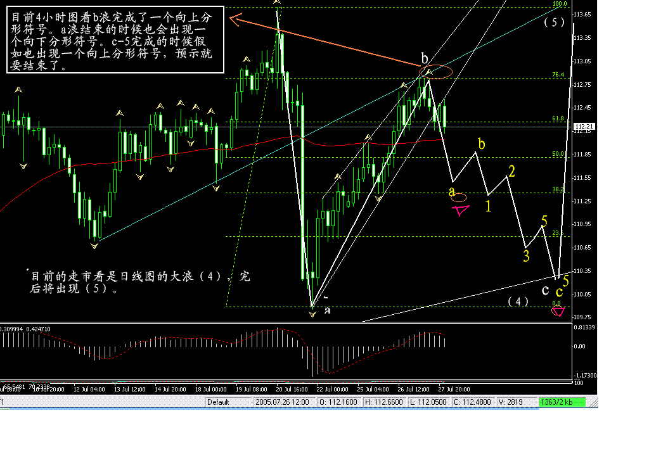Select the Fibonacci 50.0 level label
Screen dimensions: 649x470
click(558, 154)
